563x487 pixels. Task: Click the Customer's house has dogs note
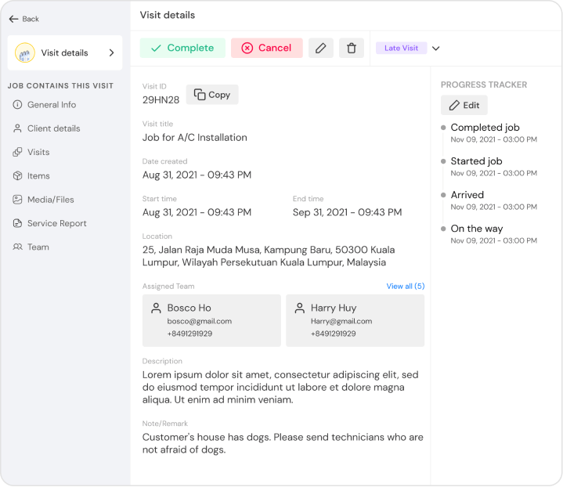(283, 443)
